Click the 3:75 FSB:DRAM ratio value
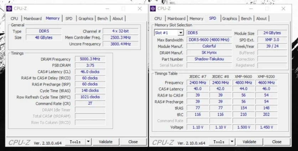This screenshot has height=151, width=298. [x=90, y=65]
